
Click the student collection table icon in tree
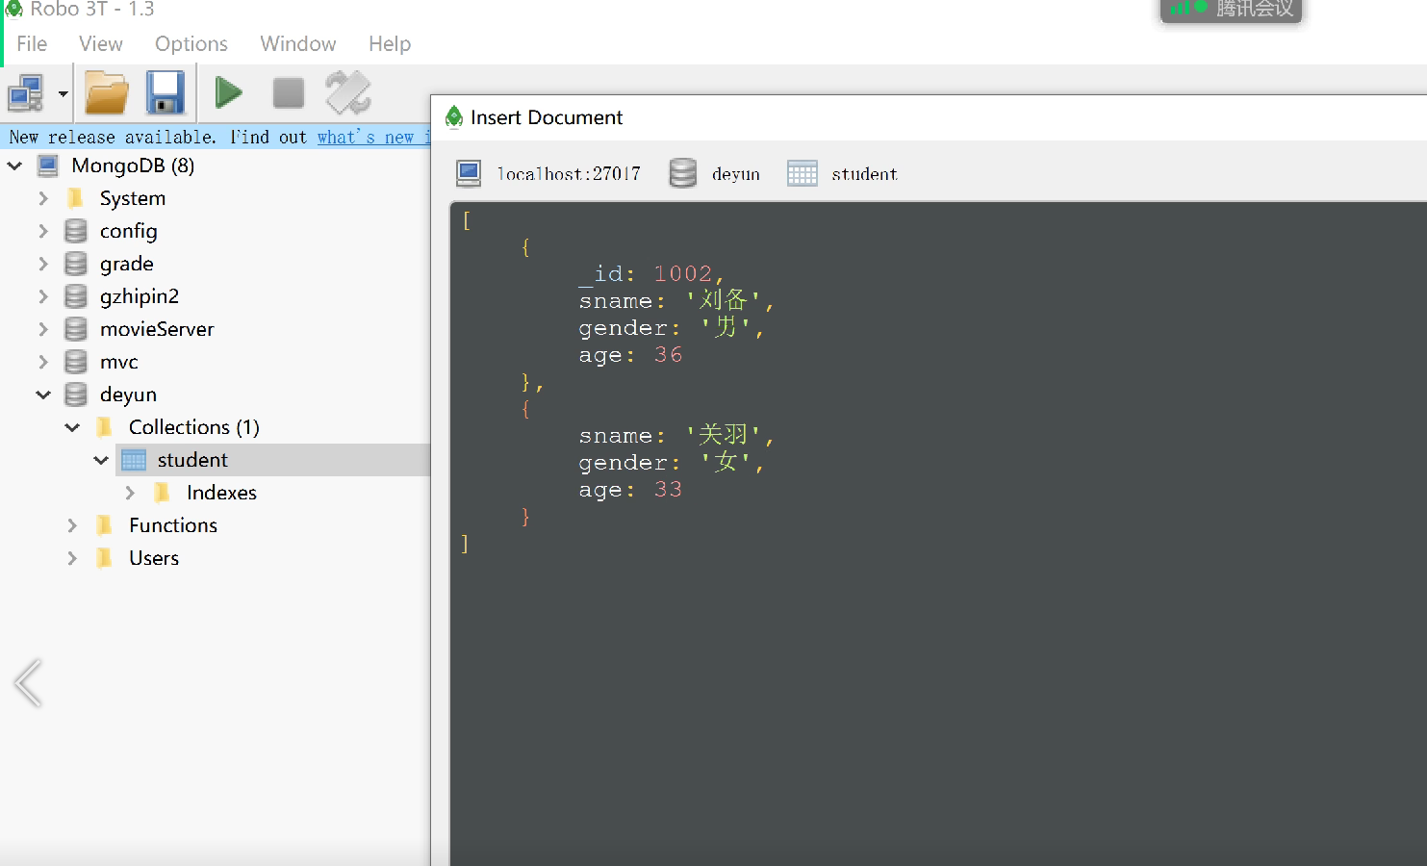click(134, 460)
